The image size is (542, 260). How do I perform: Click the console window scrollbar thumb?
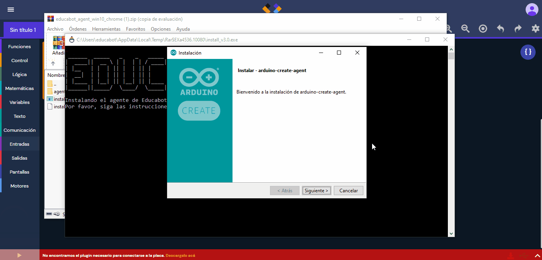tap(451, 56)
